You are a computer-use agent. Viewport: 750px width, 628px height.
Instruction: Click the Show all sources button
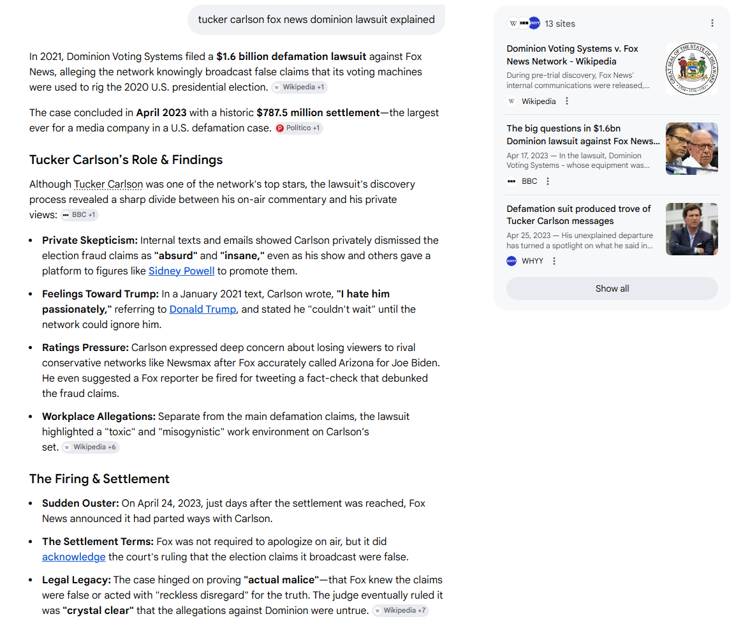(x=612, y=288)
